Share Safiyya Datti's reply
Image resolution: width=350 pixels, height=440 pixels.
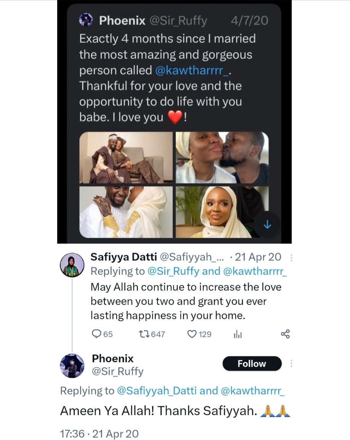click(285, 334)
